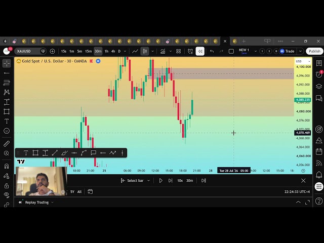Viewport: 324px width, 243px height.
Task: Undo the last chart action
Action: pos(212,51)
